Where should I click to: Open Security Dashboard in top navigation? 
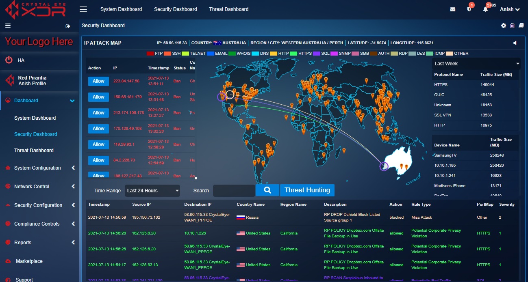[176, 9]
